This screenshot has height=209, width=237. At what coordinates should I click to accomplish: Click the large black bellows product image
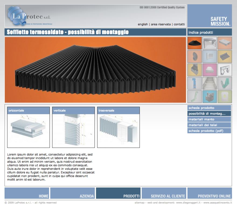pos(95,70)
